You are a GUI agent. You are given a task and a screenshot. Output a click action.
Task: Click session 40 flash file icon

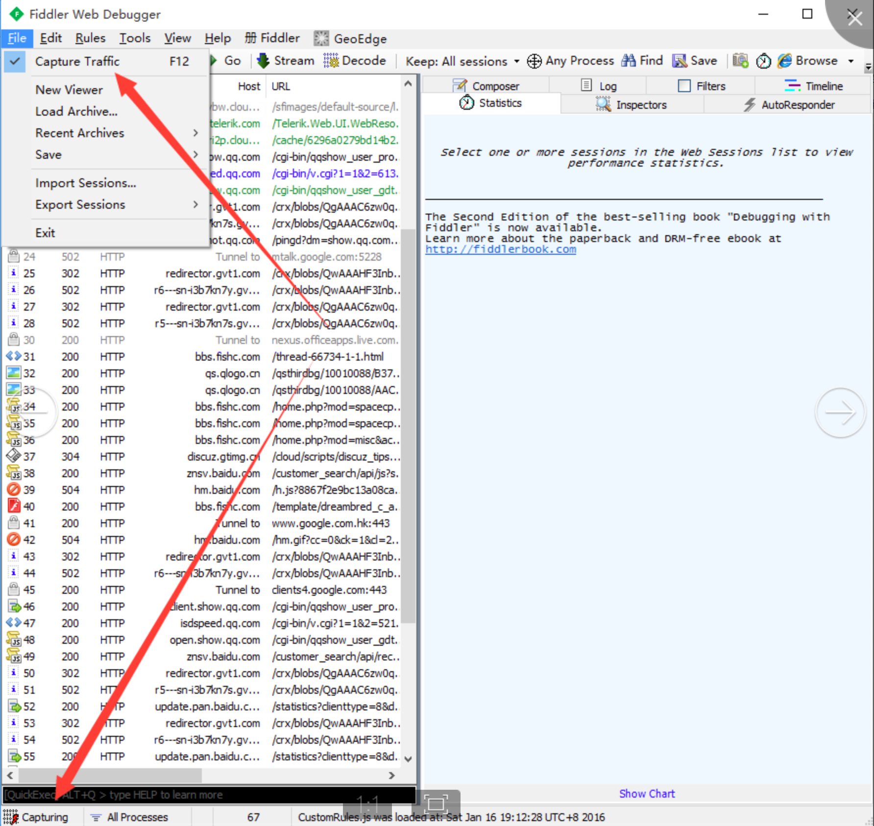coord(14,505)
